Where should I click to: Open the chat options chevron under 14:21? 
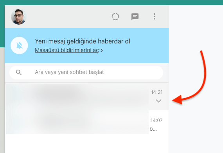158,101
